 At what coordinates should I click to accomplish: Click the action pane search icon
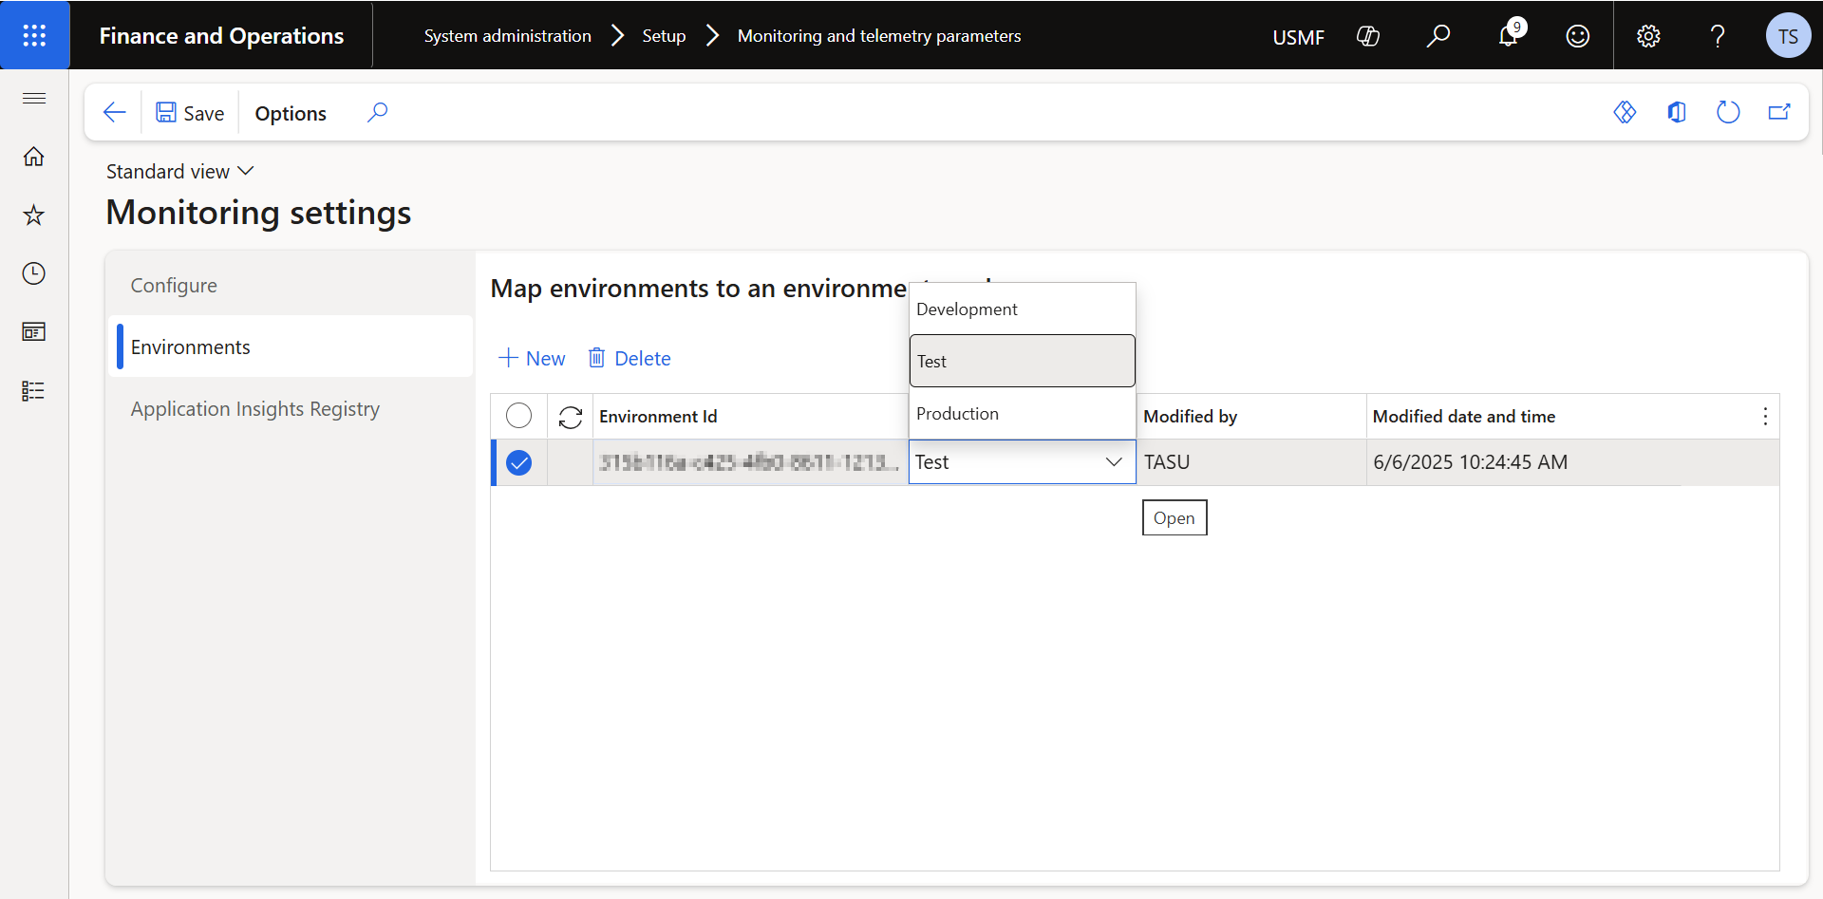click(x=377, y=112)
